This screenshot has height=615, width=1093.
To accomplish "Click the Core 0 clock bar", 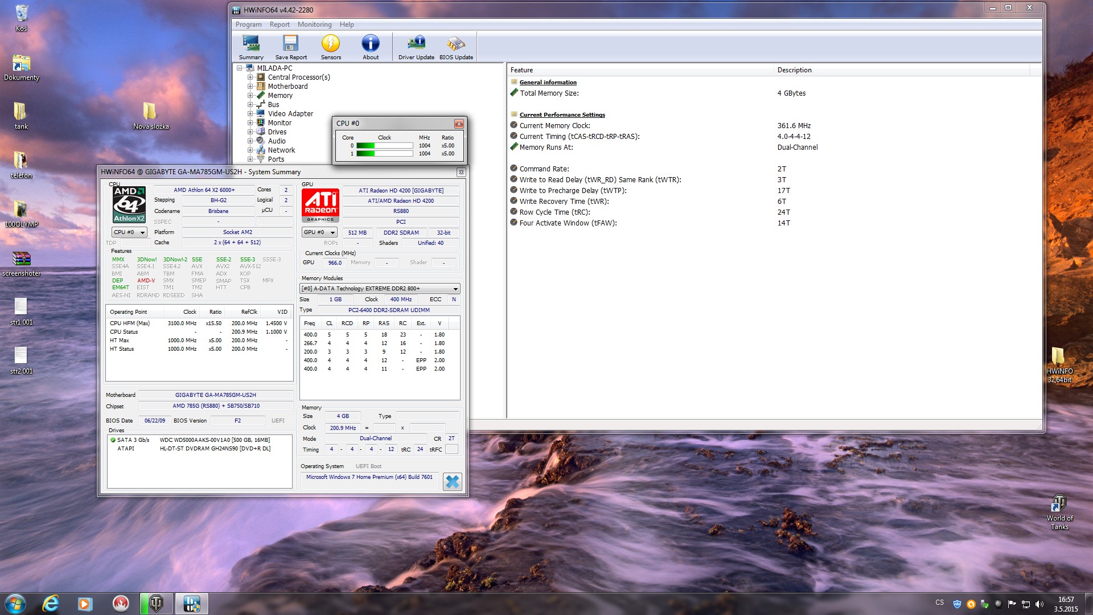I will 384,146.
